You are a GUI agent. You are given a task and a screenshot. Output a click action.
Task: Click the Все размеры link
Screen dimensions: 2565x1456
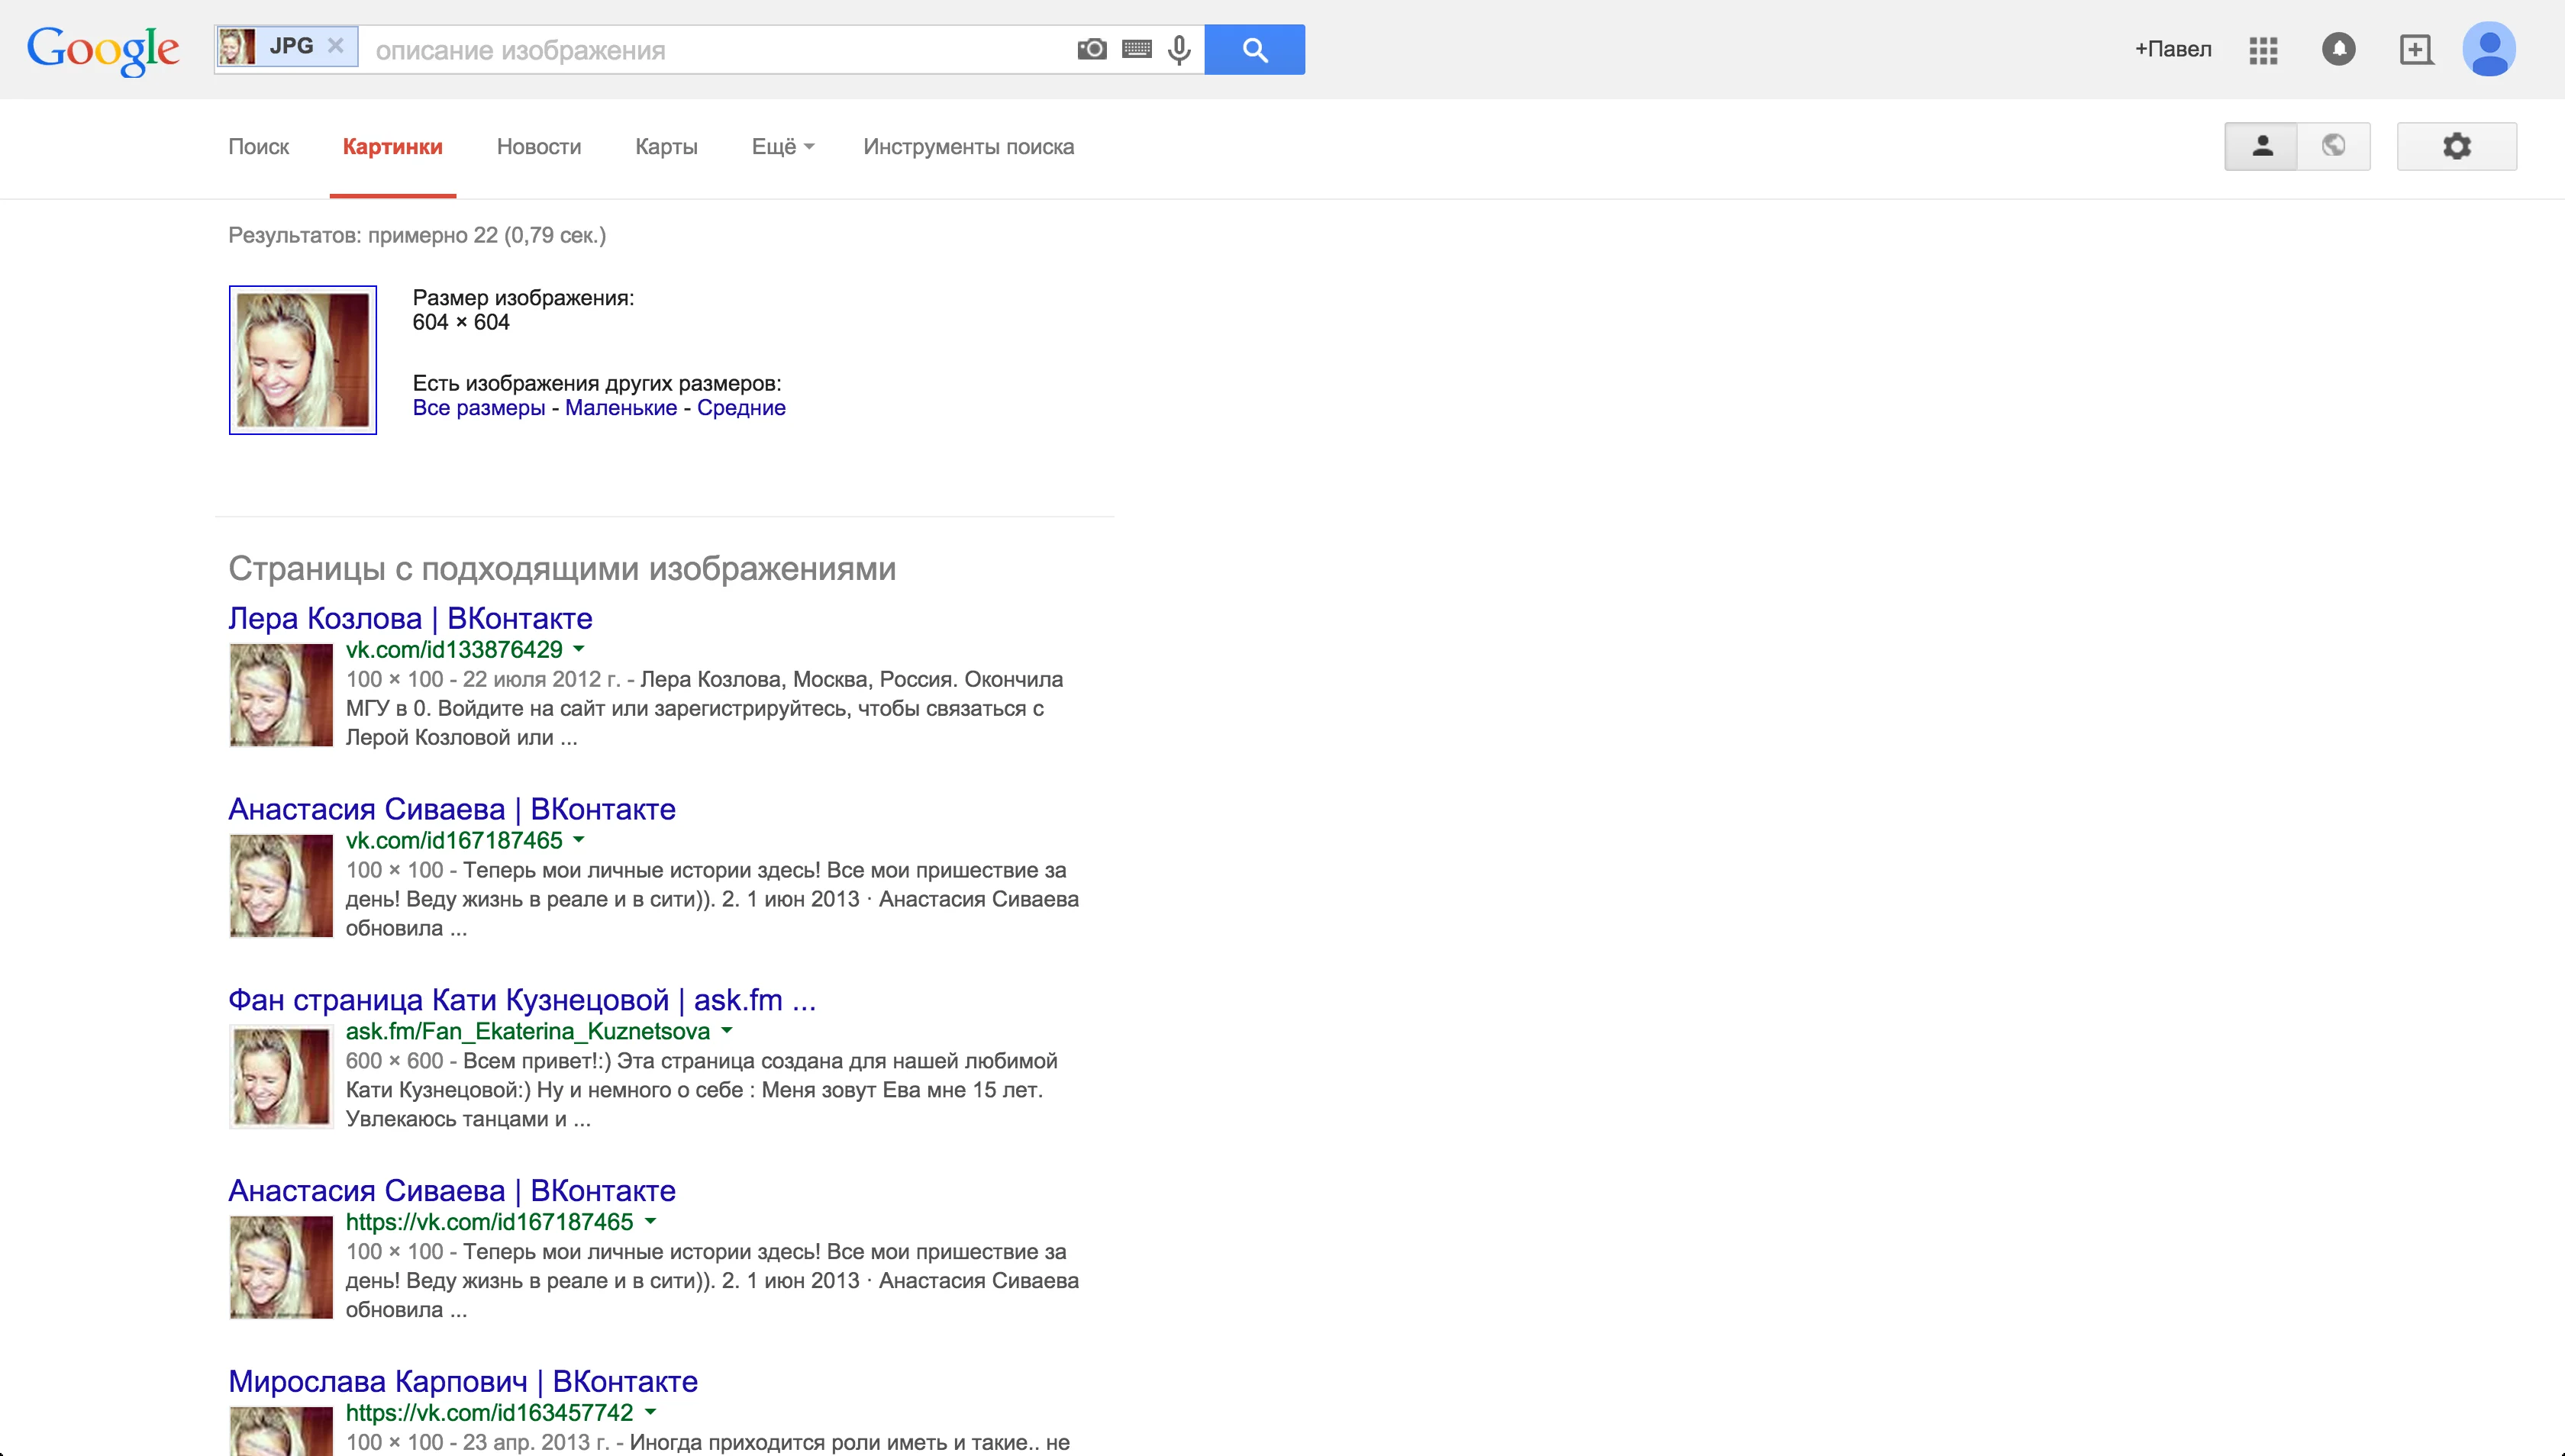(x=478, y=408)
